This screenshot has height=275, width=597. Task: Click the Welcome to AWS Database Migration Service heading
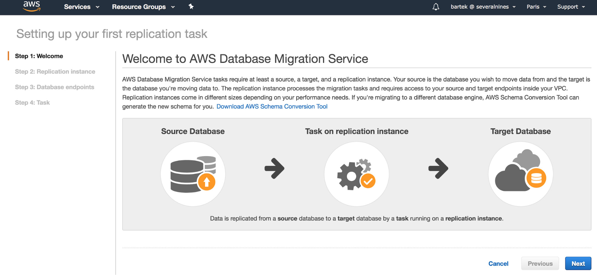[245, 59]
